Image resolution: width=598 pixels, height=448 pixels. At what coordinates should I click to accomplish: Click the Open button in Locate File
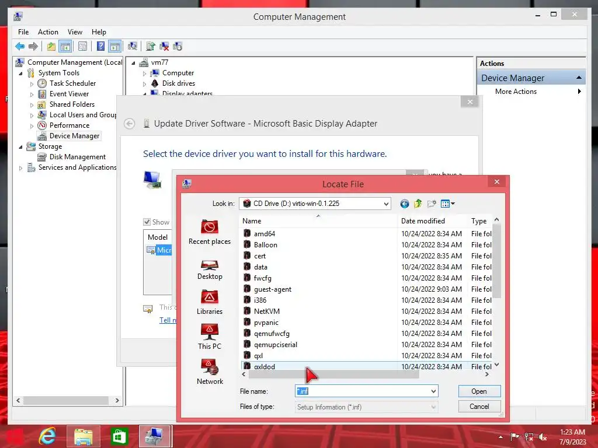coord(479,391)
